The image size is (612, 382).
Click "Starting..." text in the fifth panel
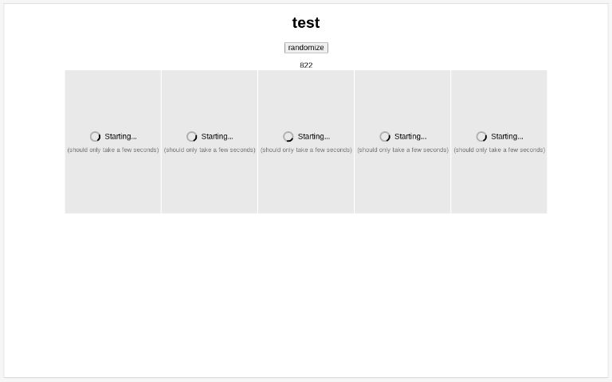[507, 137]
